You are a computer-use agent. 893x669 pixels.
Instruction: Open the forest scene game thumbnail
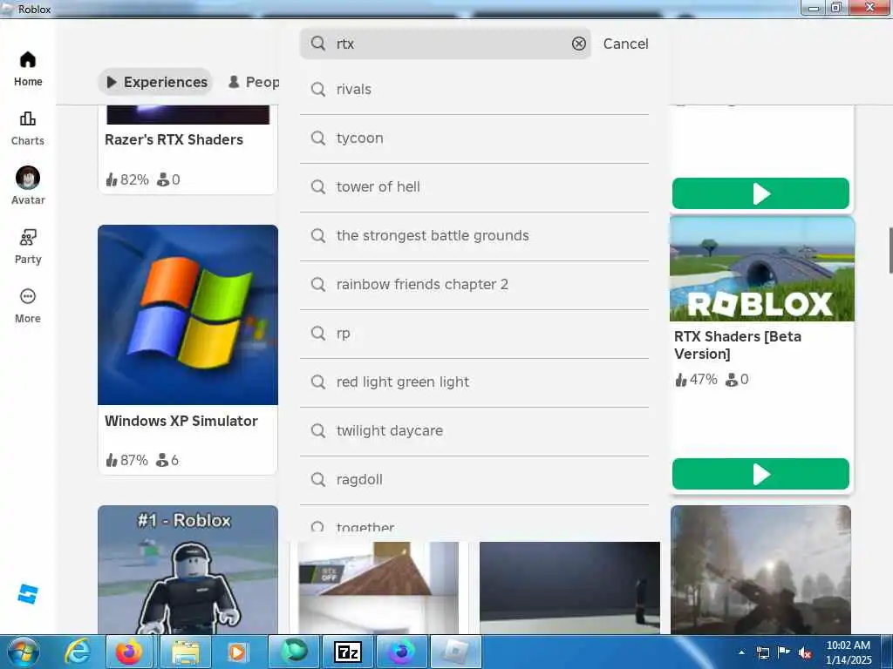coord(760,570)
